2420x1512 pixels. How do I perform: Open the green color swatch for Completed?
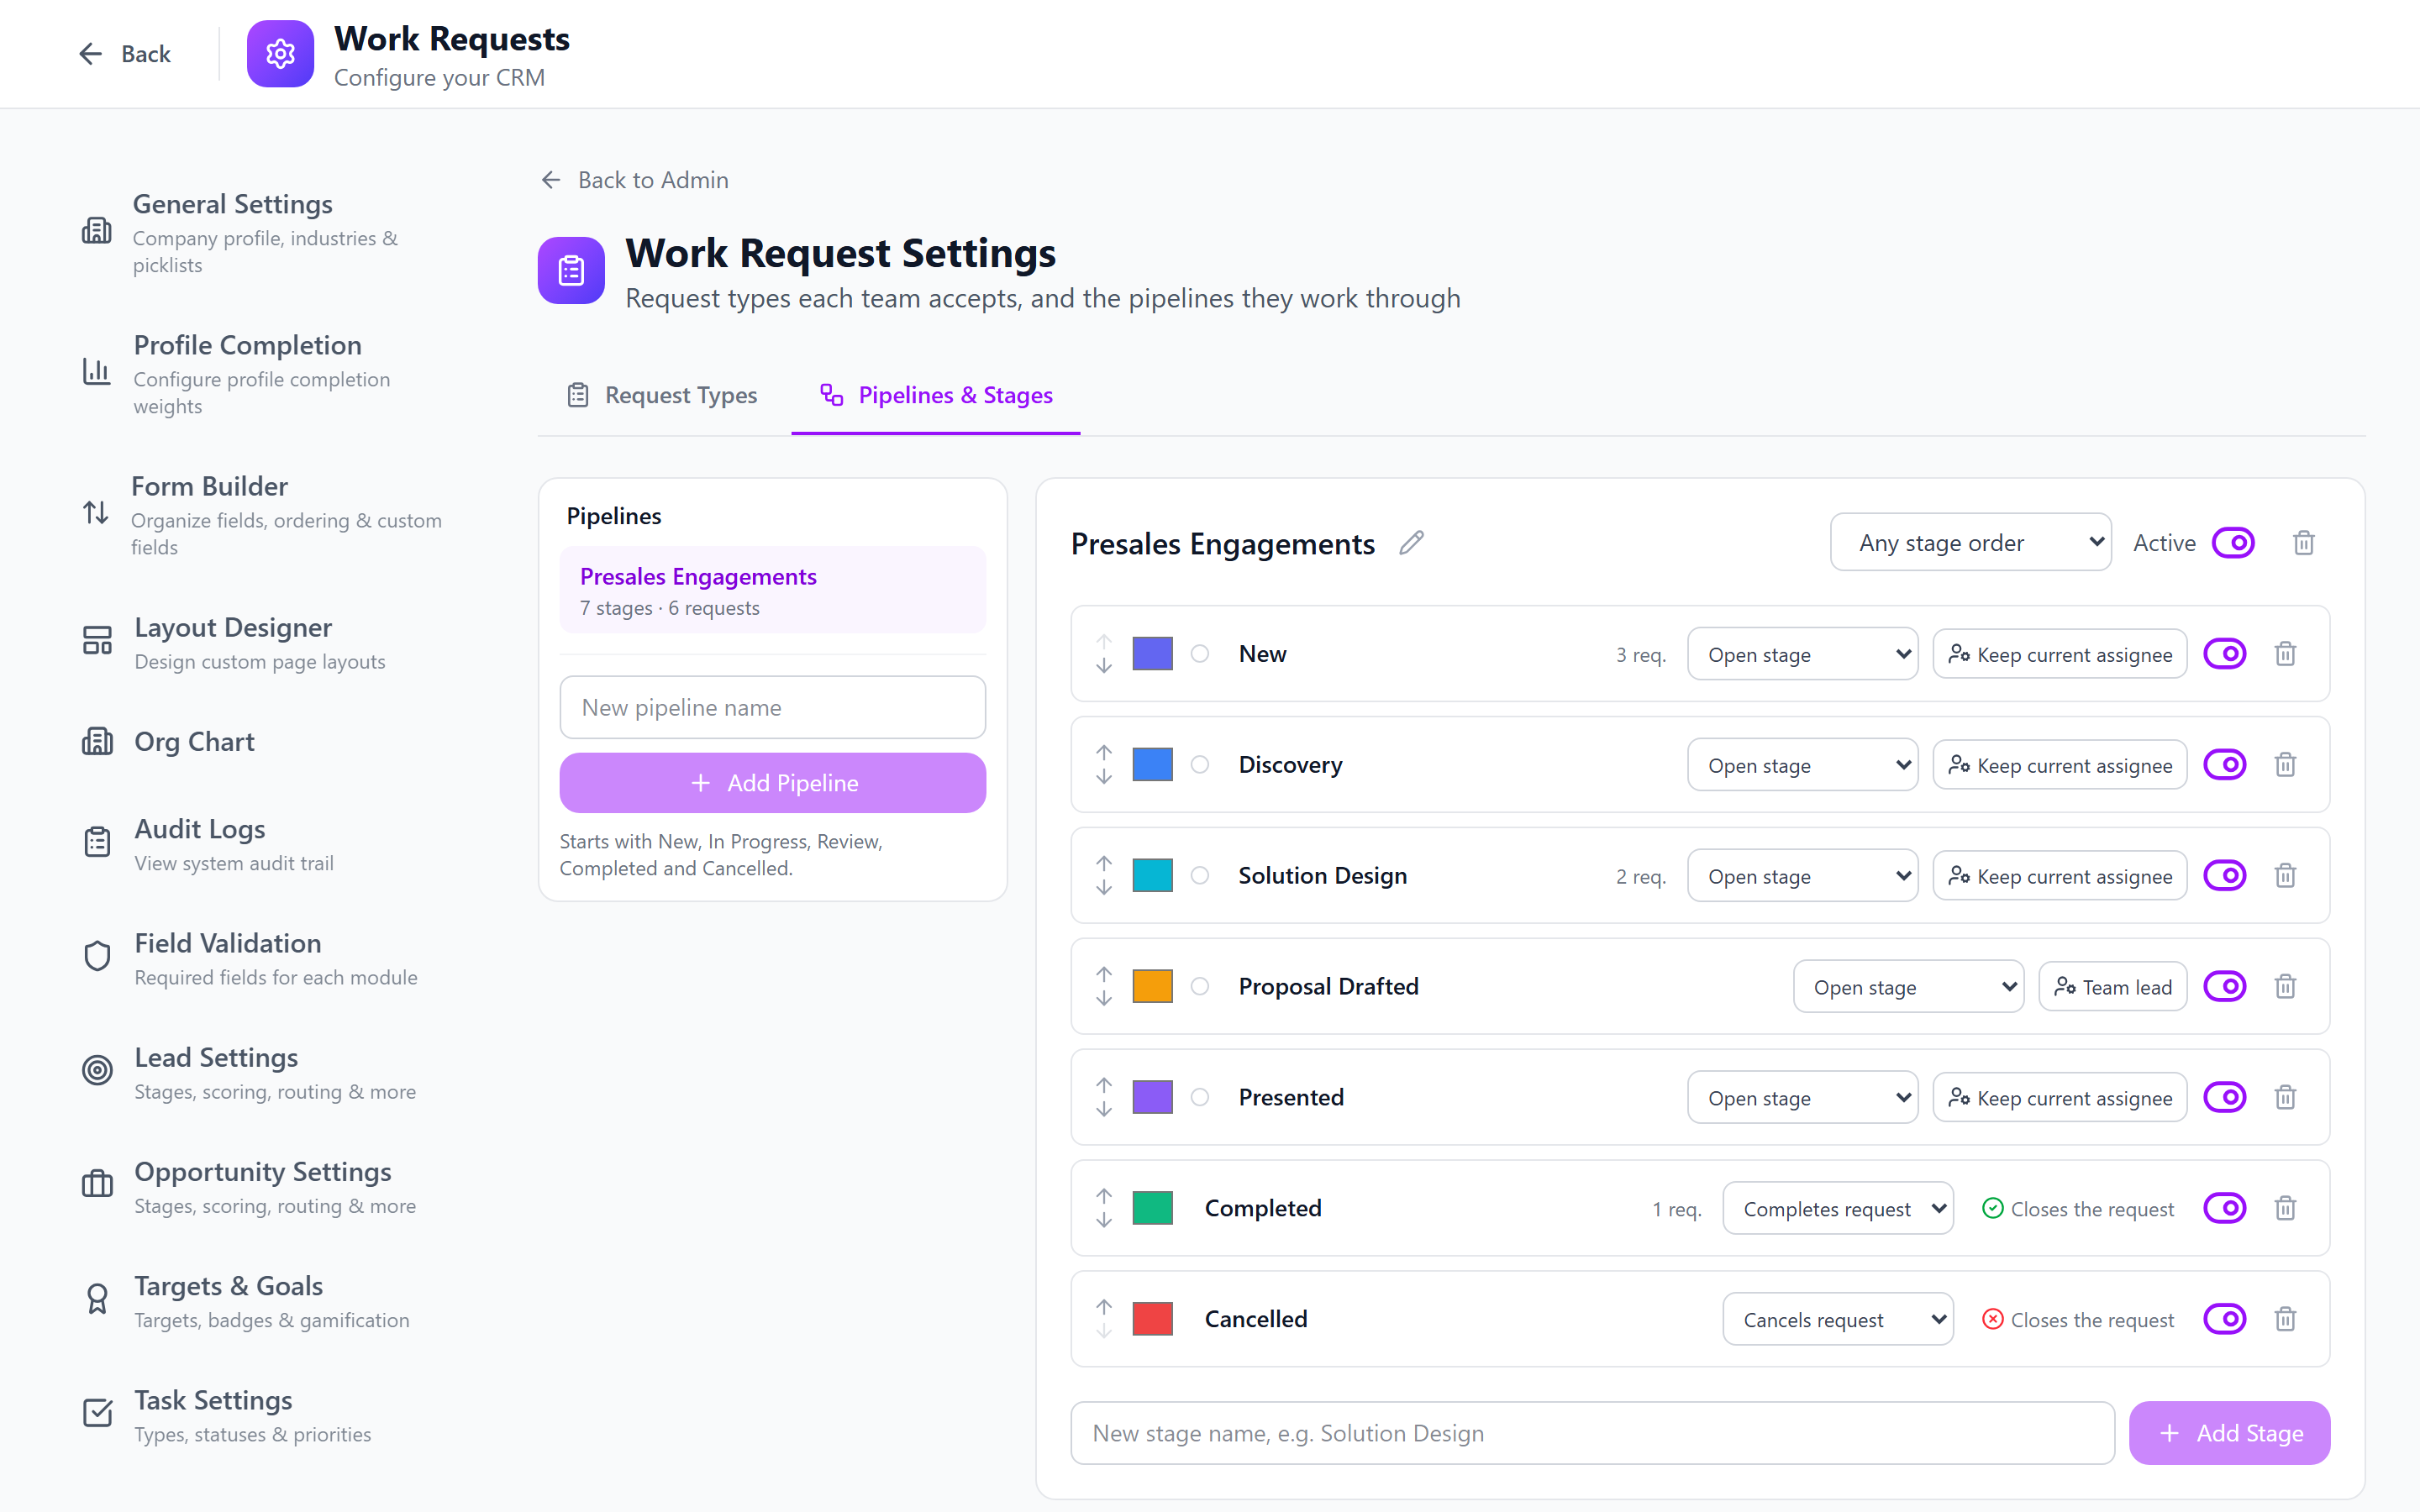(x=1152, y=1208)
